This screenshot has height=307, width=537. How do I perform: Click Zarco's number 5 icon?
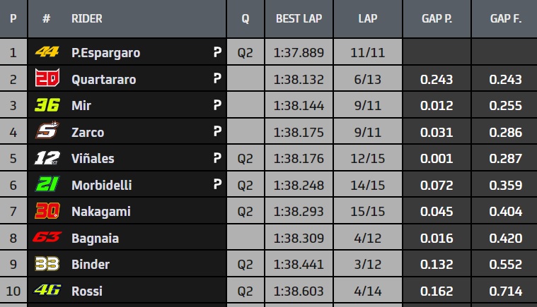click(47, 132)
